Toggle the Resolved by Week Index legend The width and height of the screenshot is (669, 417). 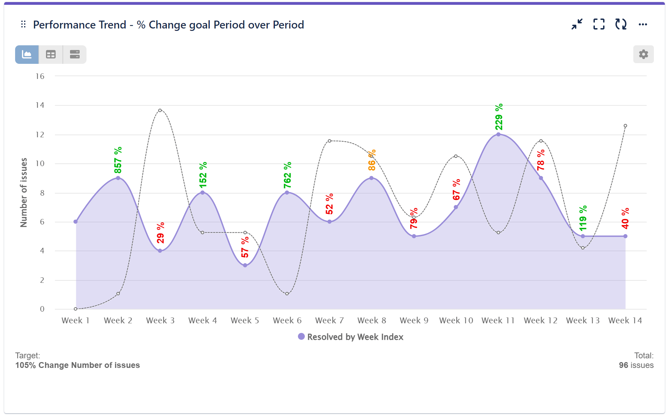[355, 337]
